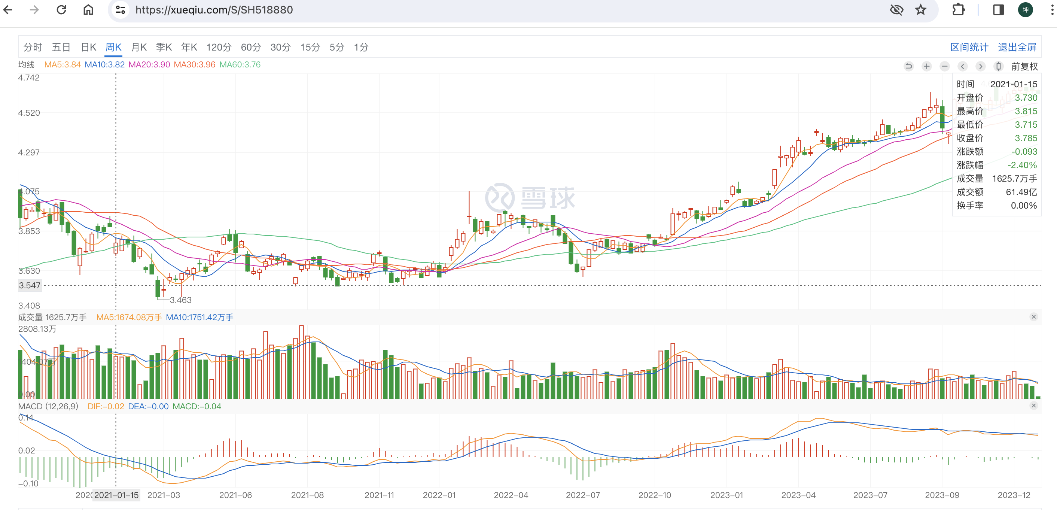
Task: Switch to the 日K tab
Action: click(88, 47)
